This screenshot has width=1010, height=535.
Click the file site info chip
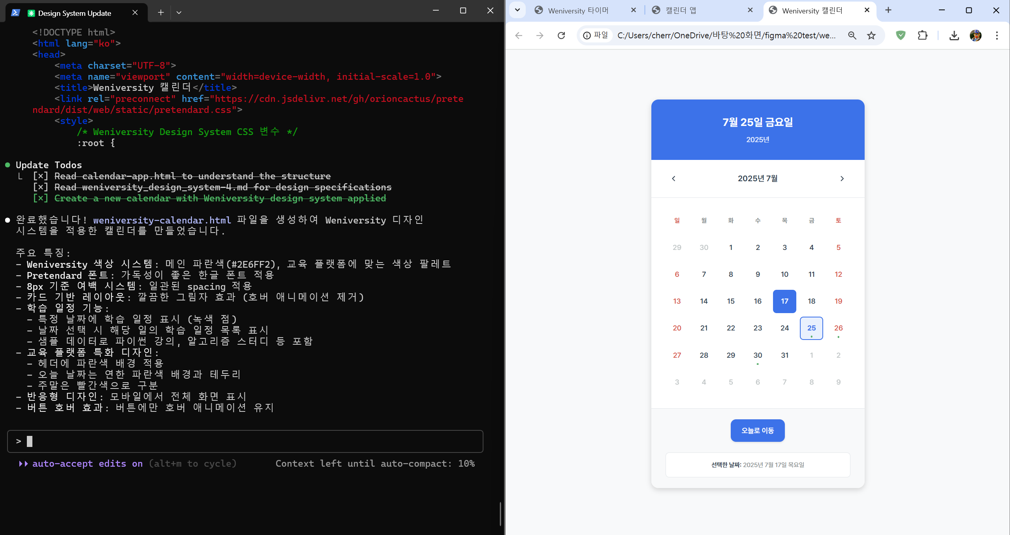596,36
